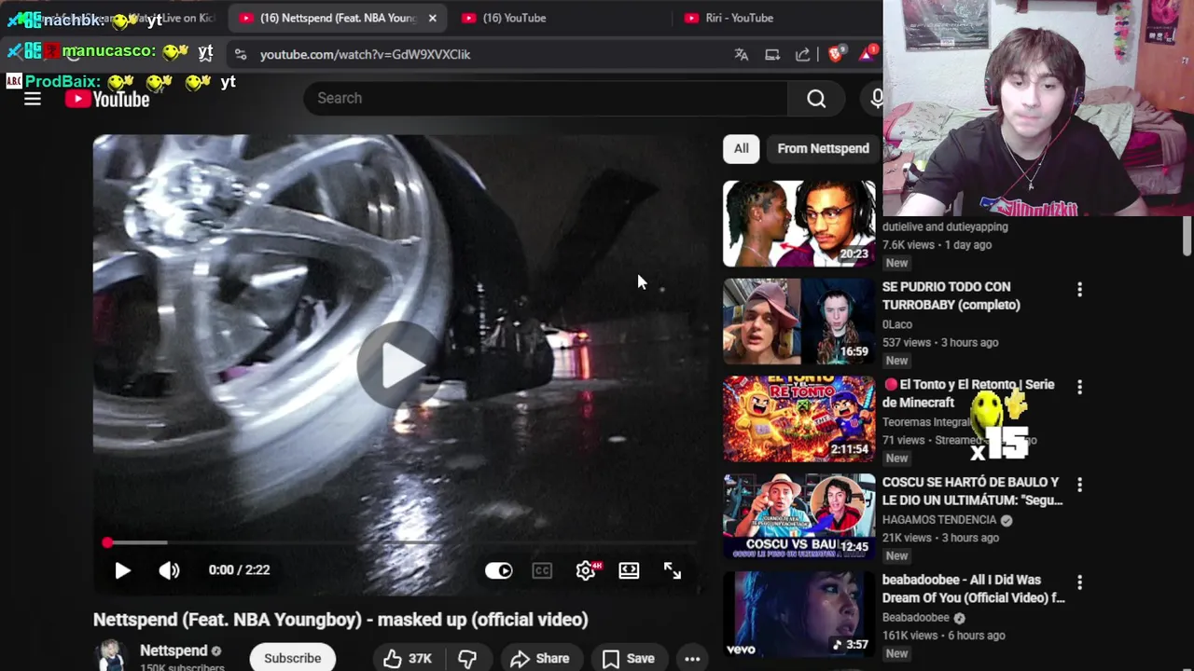Click the YouTube logo home link
The width and height of the screenshot is (1194, 671).
click(107, 99)
